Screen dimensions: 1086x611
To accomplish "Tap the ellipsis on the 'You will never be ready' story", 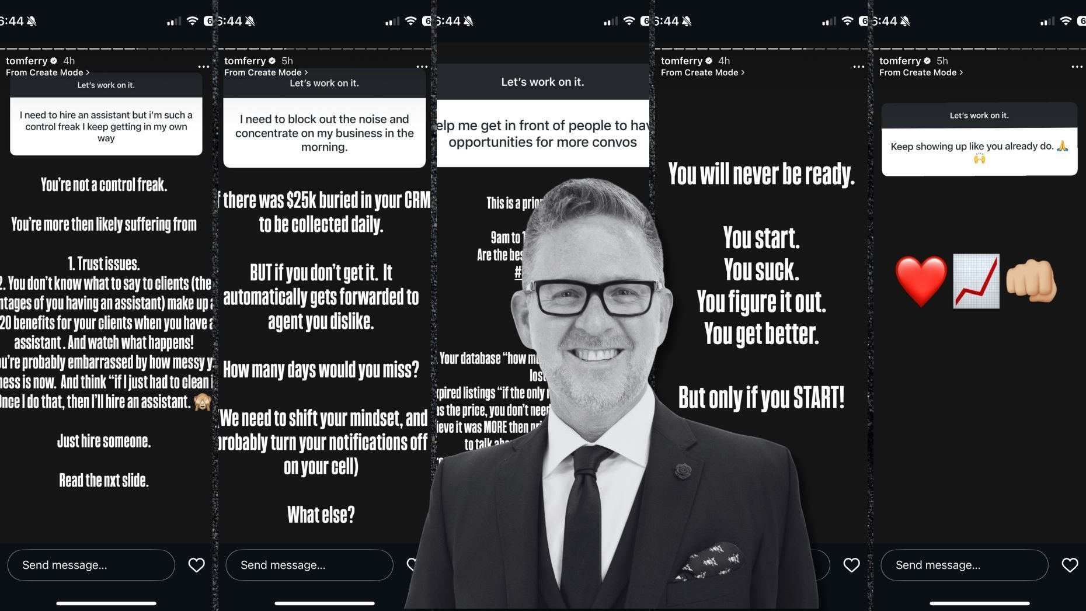I will click(x=858, y=67).
